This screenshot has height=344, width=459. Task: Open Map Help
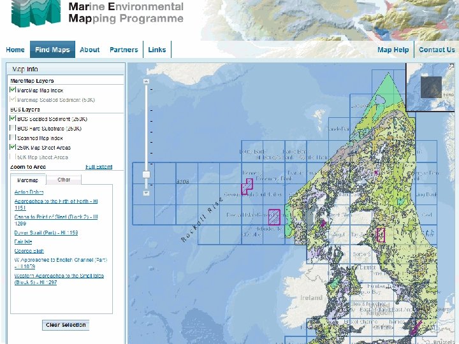pos(393,50)
